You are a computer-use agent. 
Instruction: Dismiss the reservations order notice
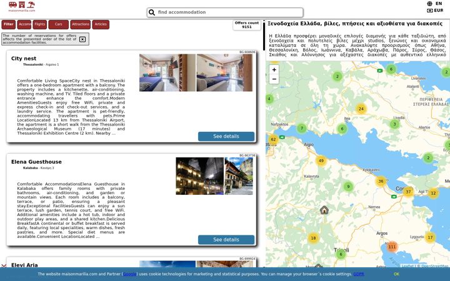pyautogui.click(x=82, y=39)
